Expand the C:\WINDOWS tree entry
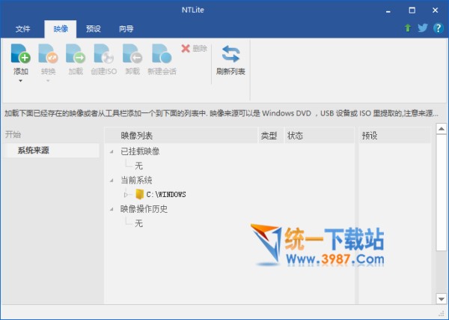This screenshot has height=320, width=449. 126,195
